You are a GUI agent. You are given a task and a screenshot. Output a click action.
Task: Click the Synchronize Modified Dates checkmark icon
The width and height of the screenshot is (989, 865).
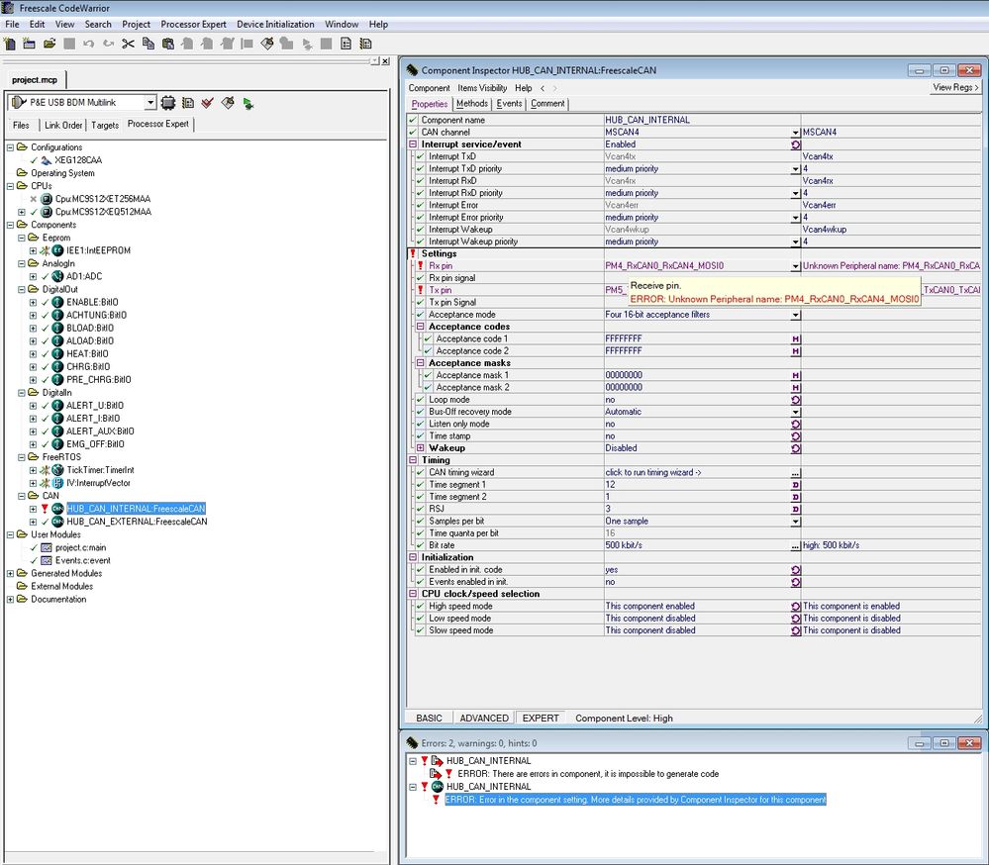[208, 103]
